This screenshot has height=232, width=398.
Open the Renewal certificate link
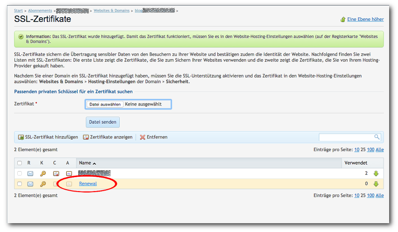(x=88, y=184)
